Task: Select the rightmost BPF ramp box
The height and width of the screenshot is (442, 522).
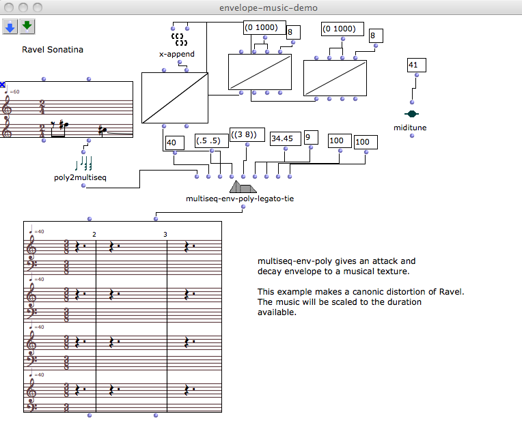Action: (335, 78)
